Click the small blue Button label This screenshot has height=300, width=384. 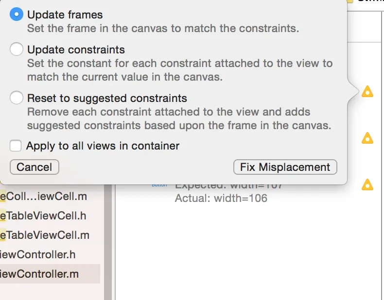[x=159, y=185]
